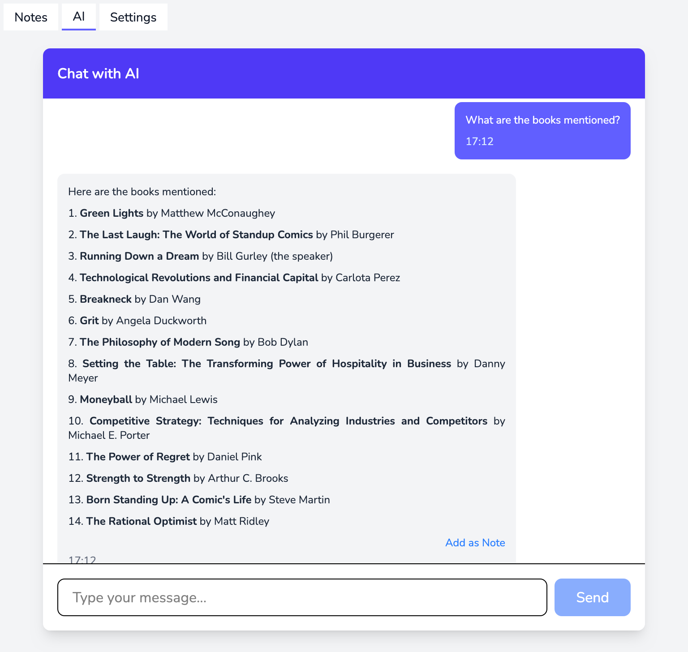Switch to the Notes tab
The height and width of the screenshot is (652, 688).
(30, 17)
